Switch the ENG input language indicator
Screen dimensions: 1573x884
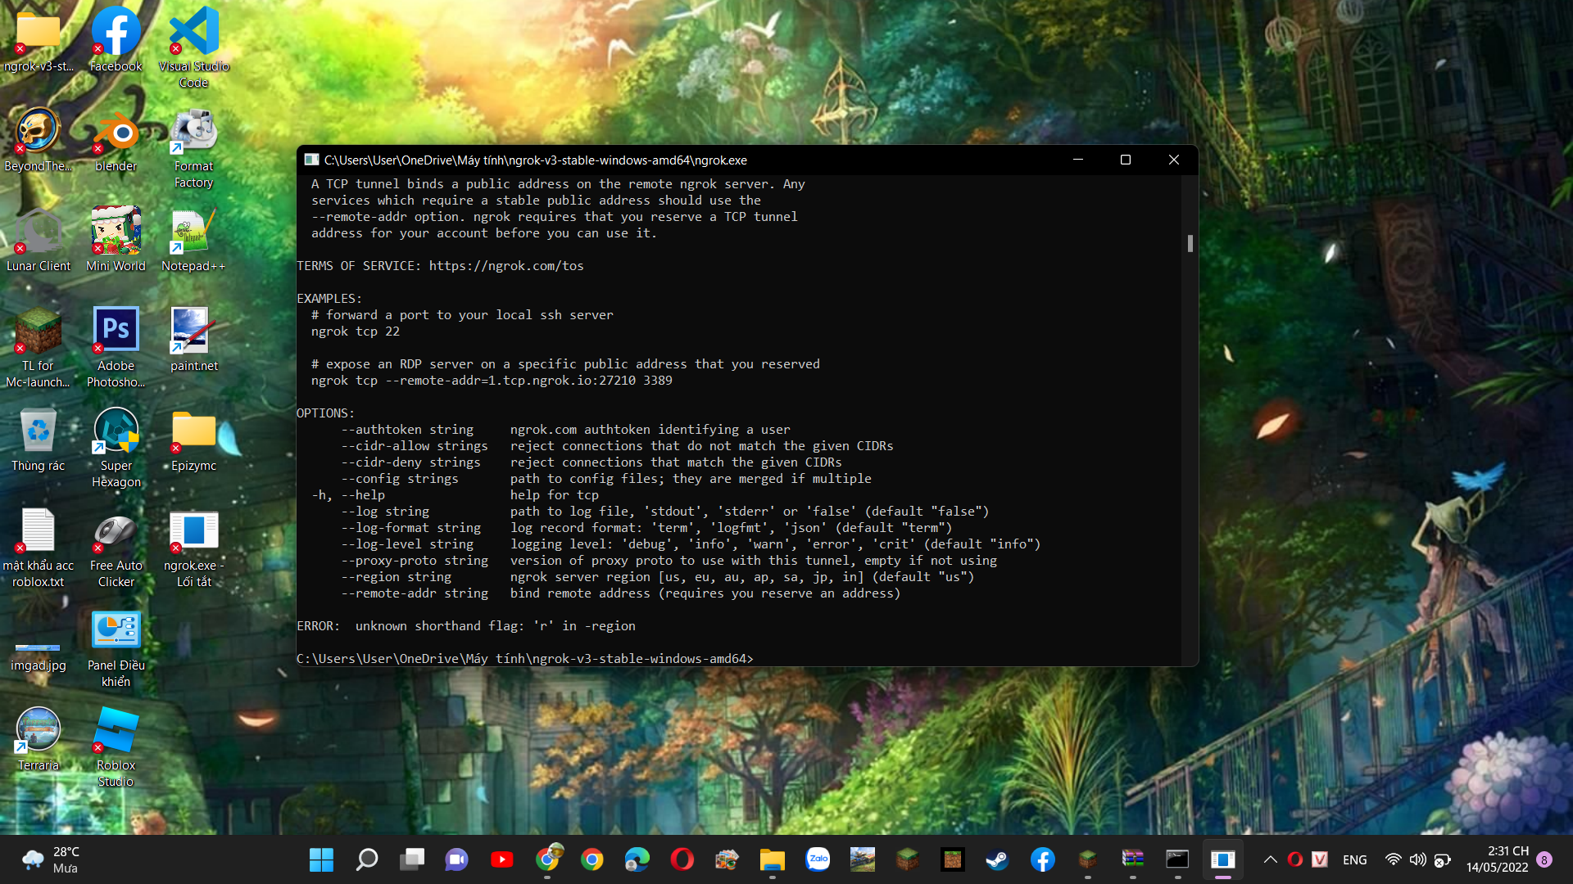click(x=1354, y=859)
